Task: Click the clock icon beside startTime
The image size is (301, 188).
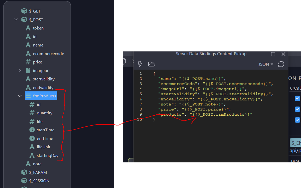Action: tap(32, 130)
